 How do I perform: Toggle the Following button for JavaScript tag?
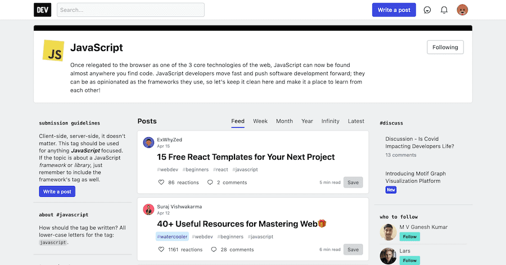click(x=445, y=48)
